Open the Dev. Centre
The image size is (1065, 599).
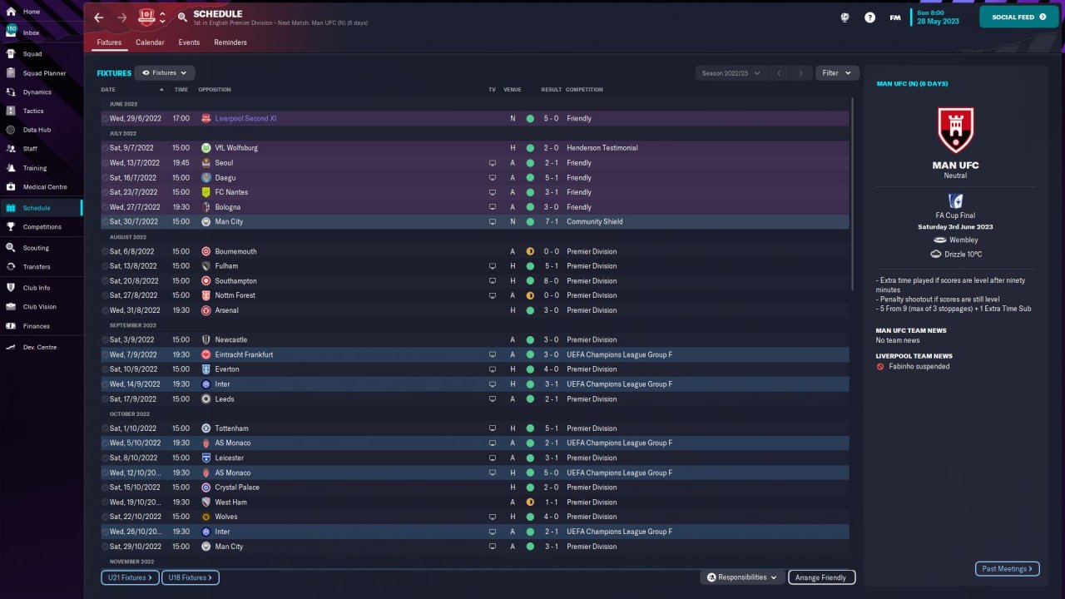pos(42,347)
